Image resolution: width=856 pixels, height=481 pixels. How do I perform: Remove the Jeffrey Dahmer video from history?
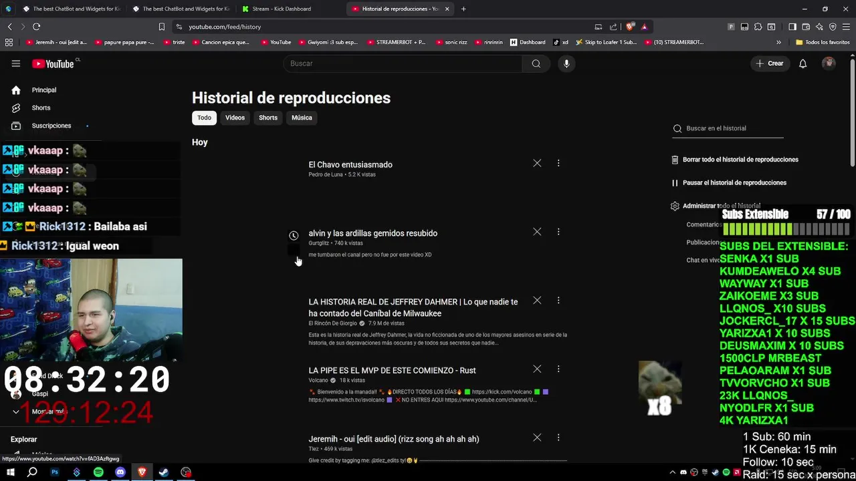click(x=537, y=301)
